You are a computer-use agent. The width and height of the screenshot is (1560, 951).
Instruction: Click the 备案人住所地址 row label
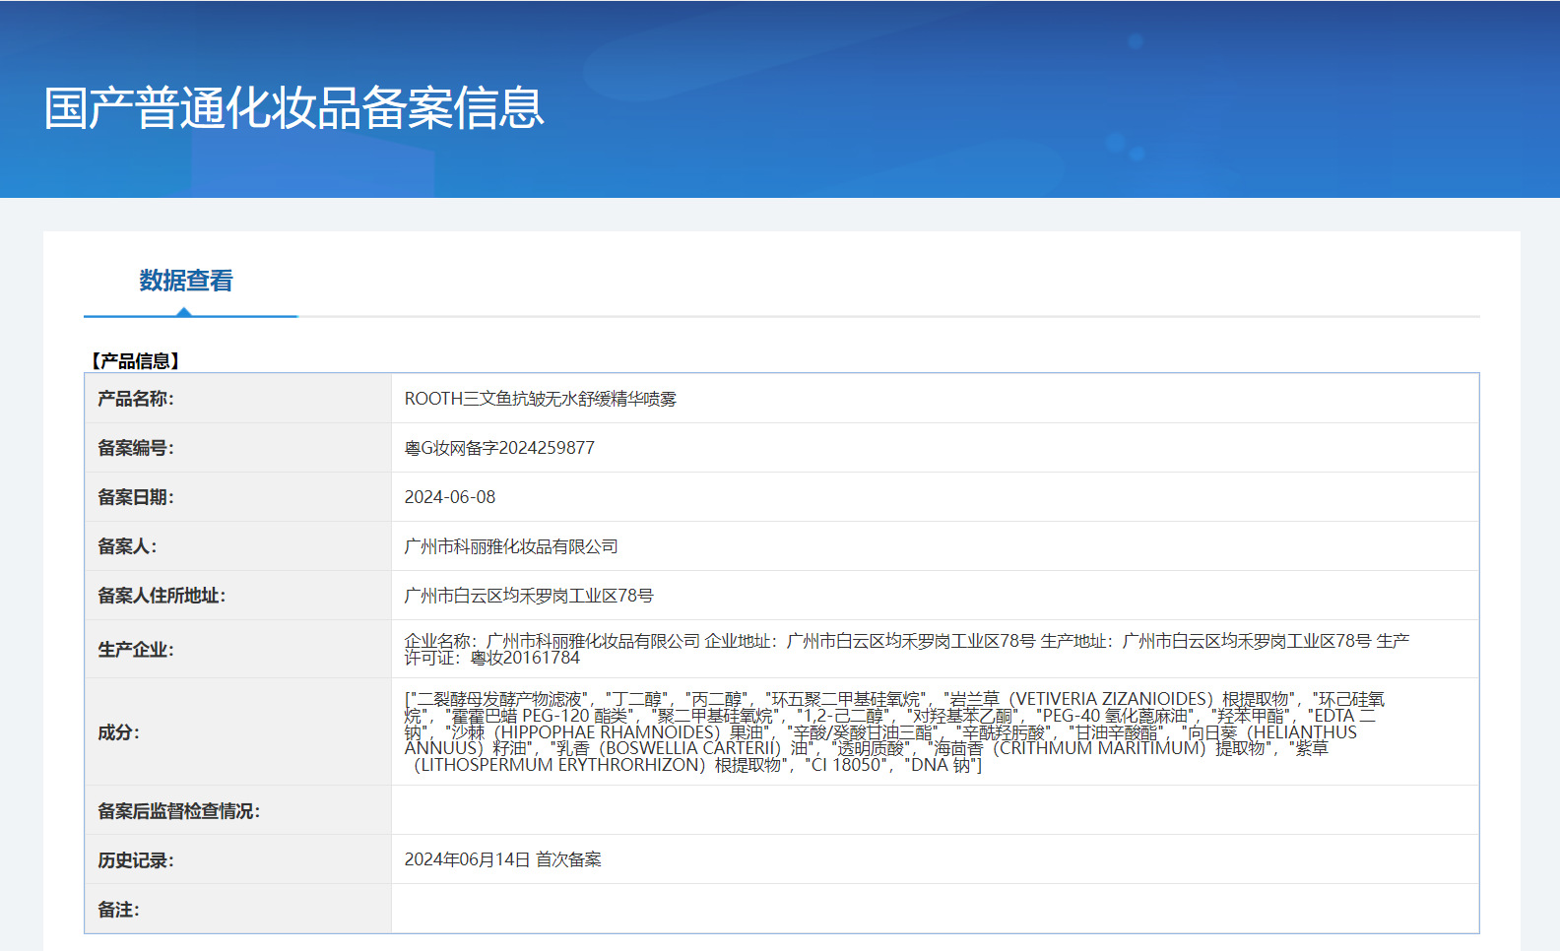161,596
